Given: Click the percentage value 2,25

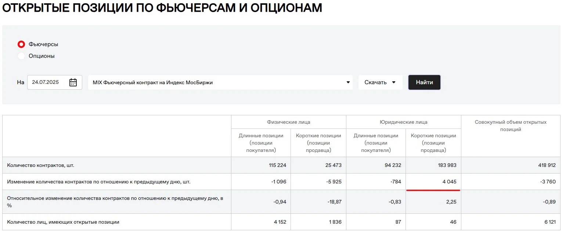Looking at the screenshot, I should click(x=451, y=202).
